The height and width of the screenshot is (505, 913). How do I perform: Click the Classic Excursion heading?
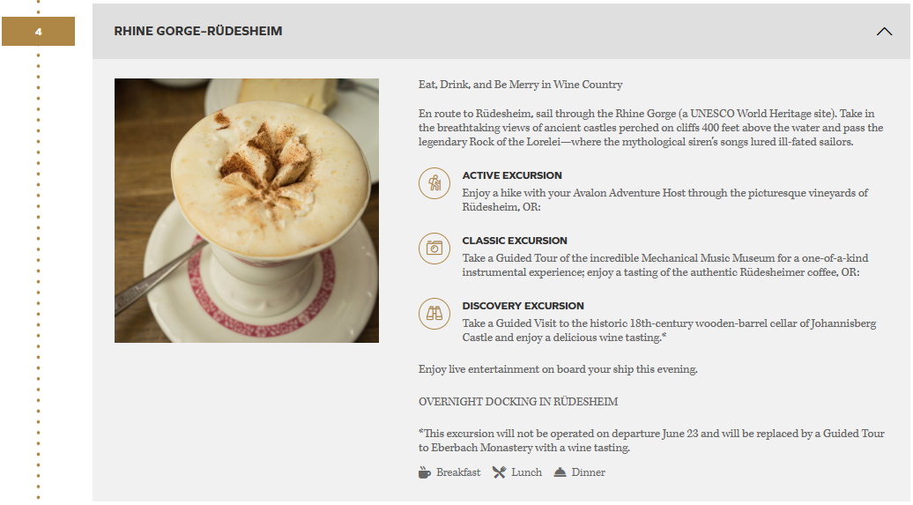515,241
